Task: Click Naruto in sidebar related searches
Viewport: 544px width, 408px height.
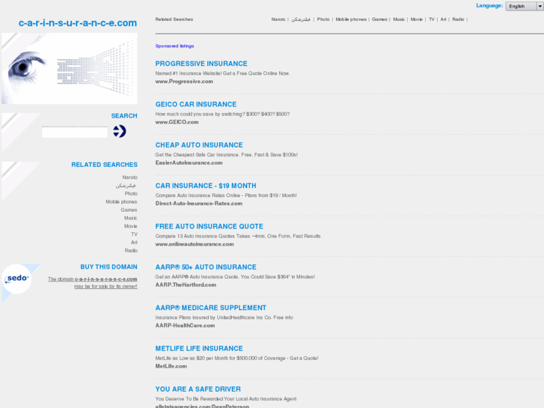Action: [x=129, y=177]
